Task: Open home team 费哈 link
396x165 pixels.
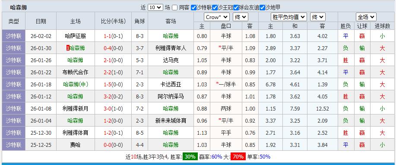Action: [x=76, y=145]
